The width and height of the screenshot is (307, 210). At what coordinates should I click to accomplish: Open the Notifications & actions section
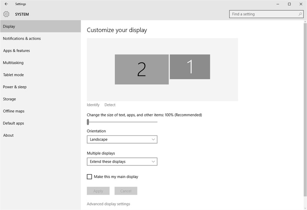[x=22, y=38]
